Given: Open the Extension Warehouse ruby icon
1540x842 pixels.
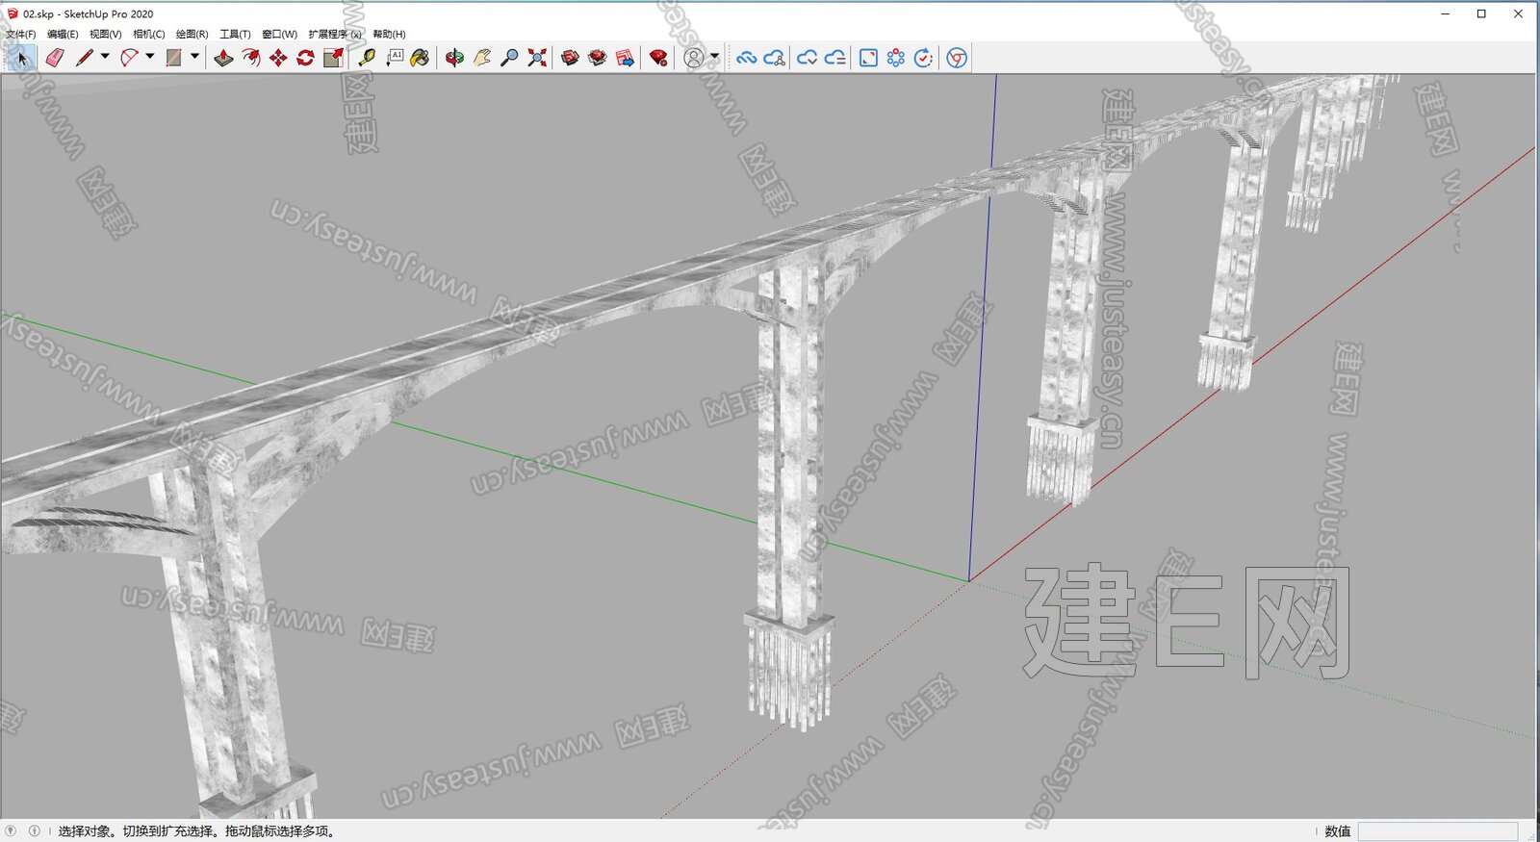Looking at the screenshot, I should [x=658, y=58].
